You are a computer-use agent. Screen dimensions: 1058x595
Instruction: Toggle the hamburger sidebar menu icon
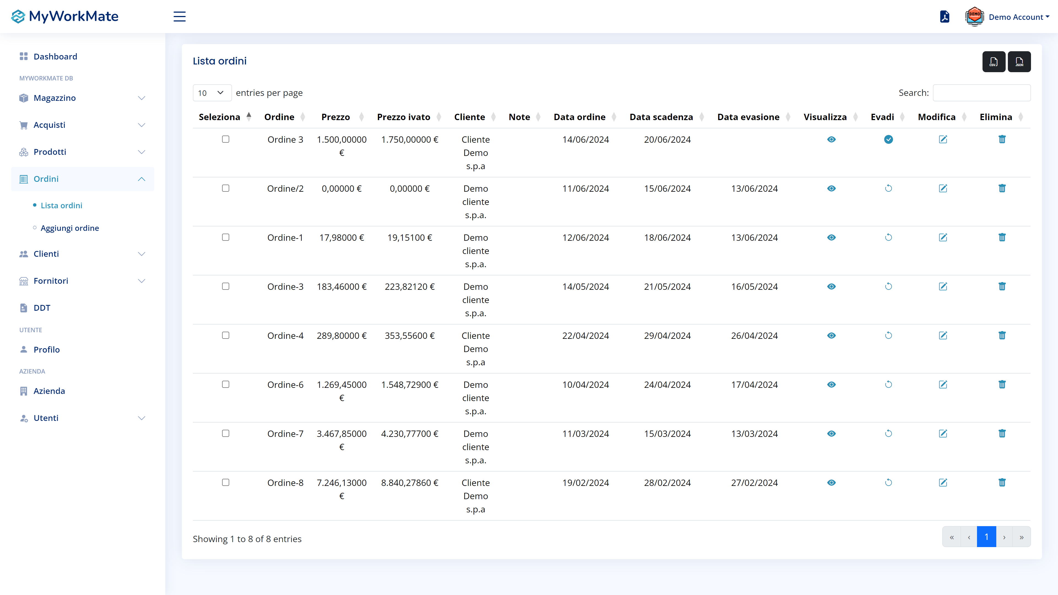pyautogui.click(x=179, y=17)
